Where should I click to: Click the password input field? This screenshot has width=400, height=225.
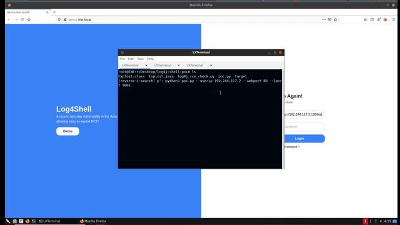coord(304,126)
